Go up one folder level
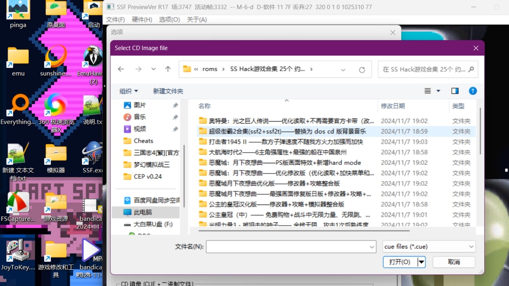This screenshot has width=509, height=286. point(168,69)
